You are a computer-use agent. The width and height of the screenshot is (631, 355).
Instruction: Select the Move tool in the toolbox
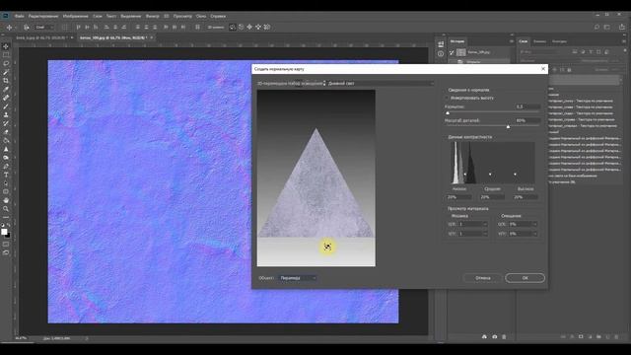pyautogui.click(x=6, y=46)
